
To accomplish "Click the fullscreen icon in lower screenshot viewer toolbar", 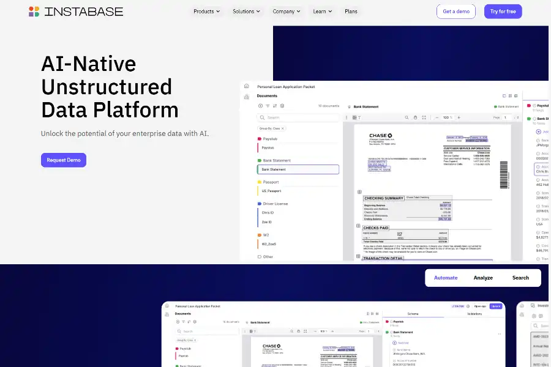I will click(x=305, y=331).
